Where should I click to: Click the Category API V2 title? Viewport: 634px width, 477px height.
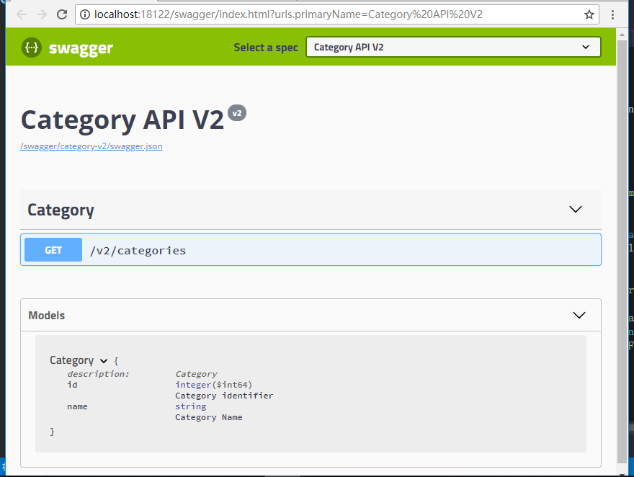coord(122,120)
